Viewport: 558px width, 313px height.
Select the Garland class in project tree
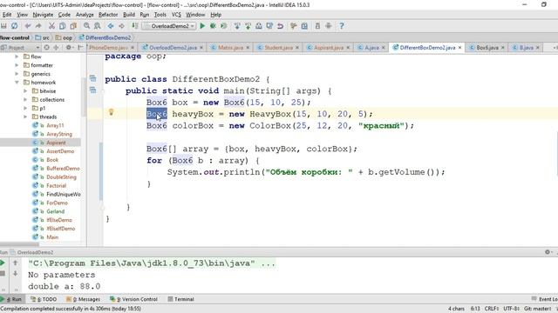(x=55, y=211)
